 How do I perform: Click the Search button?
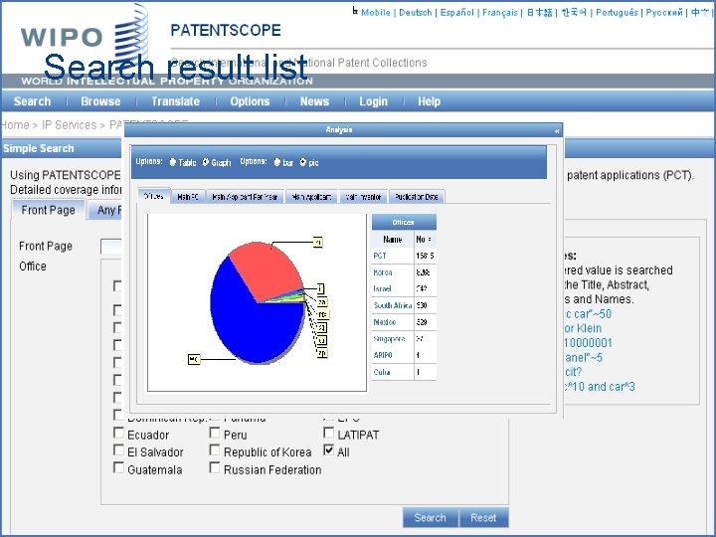[431, 517]
